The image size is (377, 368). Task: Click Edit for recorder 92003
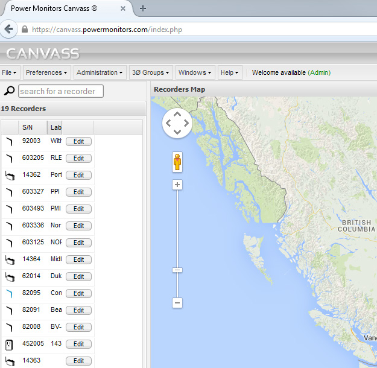click(x=78, y=141)
